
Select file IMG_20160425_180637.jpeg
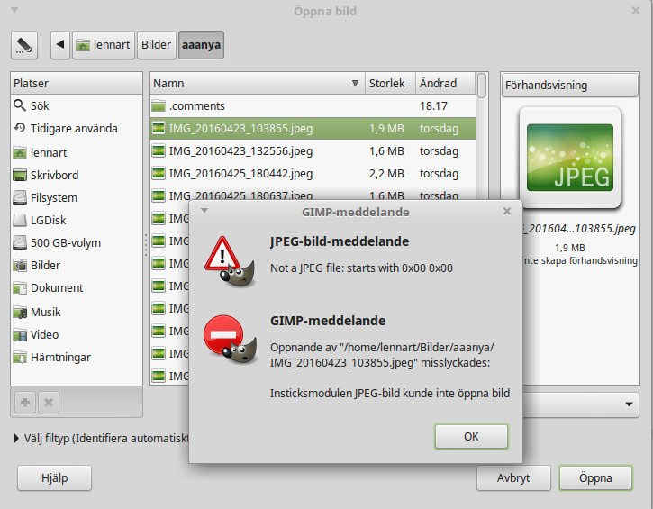point(313,195)
